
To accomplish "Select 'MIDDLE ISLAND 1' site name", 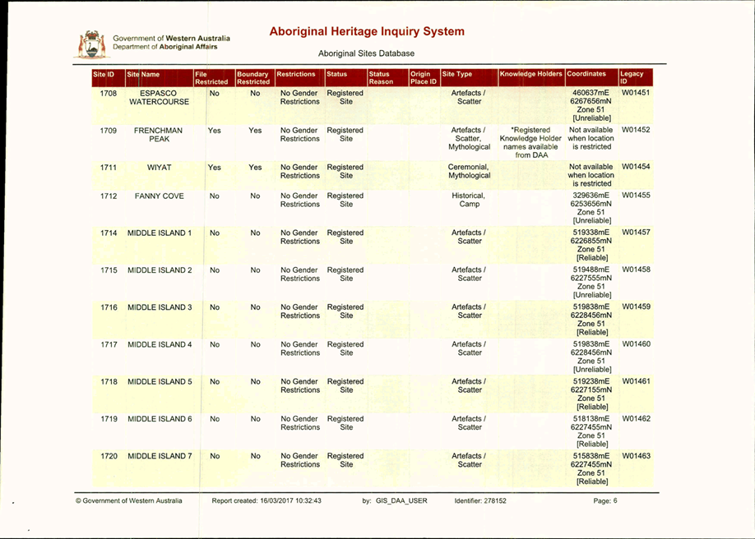I will pyautogui.click(x=160, y=233).
